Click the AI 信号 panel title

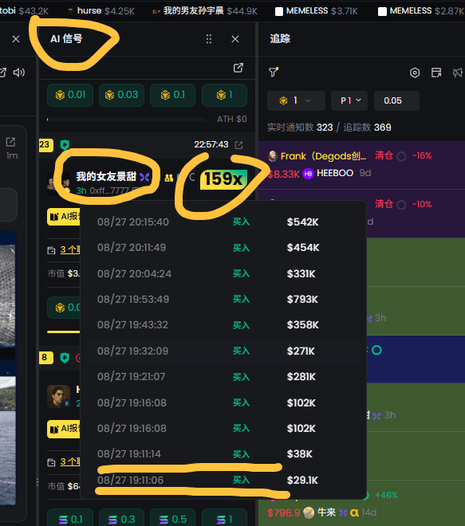tap(66, 39)
